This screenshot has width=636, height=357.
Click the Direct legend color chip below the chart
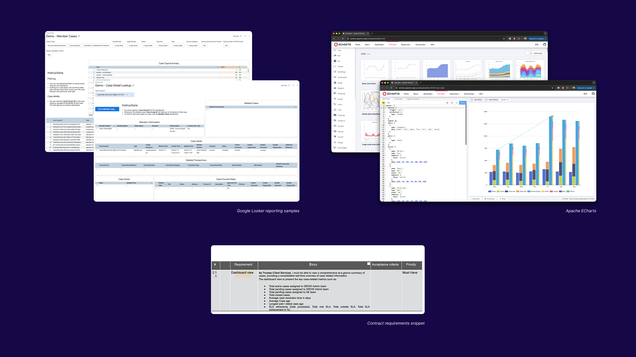tap(490, 191)
